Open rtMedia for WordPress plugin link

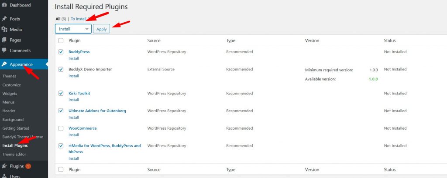105,149
